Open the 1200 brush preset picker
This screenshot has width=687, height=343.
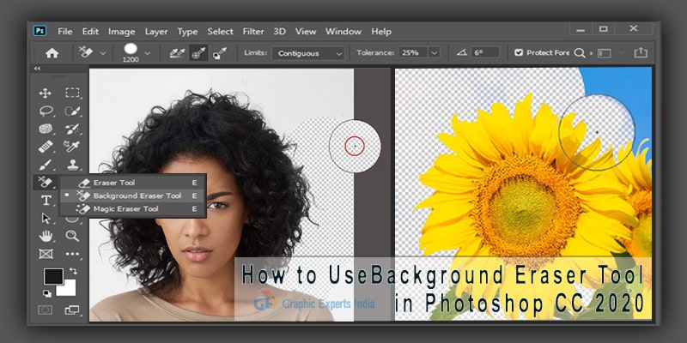131,52
